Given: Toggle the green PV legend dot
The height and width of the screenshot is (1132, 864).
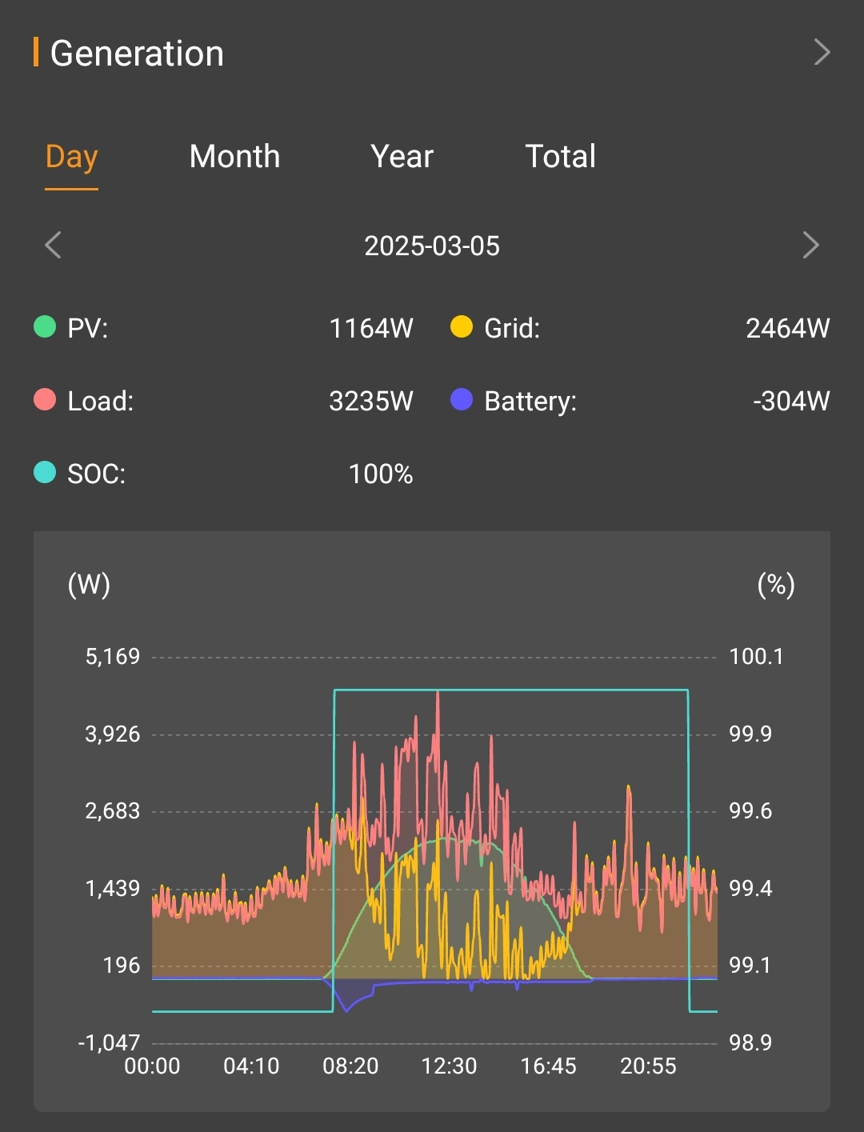Looking at the screenshot, I should pos(45,326).
